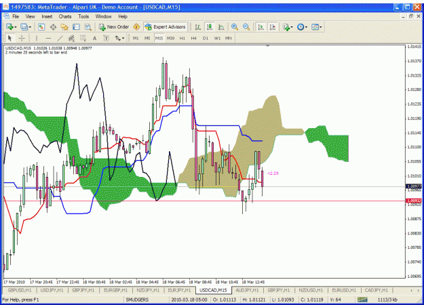Open the Charts menu
This screenshot has width=424, height=305.
(65, 16)
